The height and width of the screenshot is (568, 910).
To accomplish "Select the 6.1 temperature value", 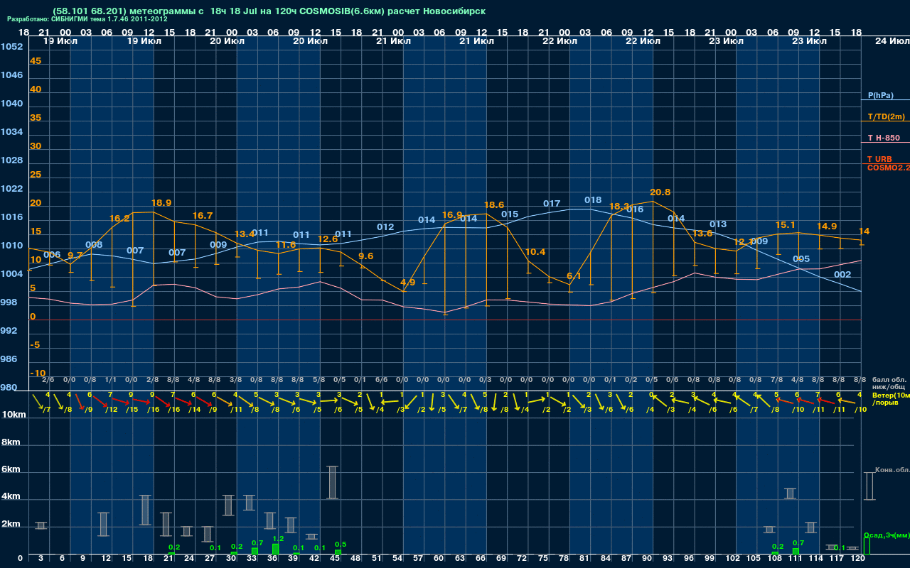I will point(574,276).
